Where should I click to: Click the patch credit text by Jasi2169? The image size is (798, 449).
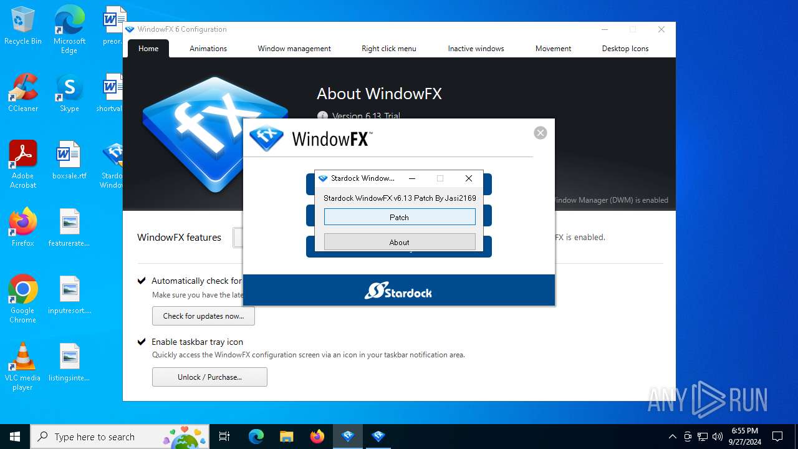[400, 198]
